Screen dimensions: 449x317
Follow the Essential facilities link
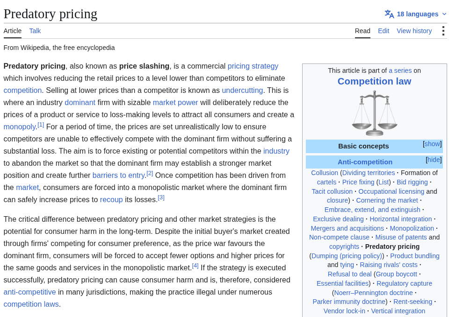[342, 283]
